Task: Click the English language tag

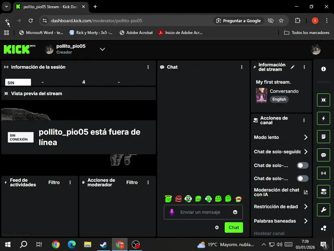Action: (x=279, y=99)
